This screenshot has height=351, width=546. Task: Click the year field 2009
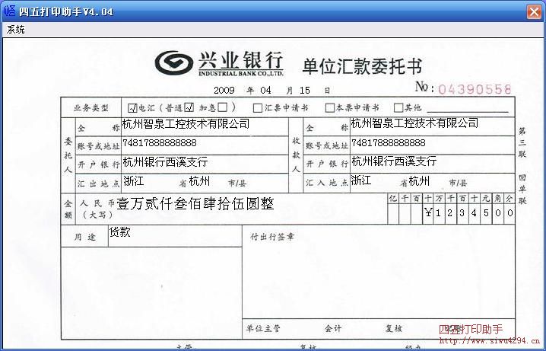[x=224, y=91]
